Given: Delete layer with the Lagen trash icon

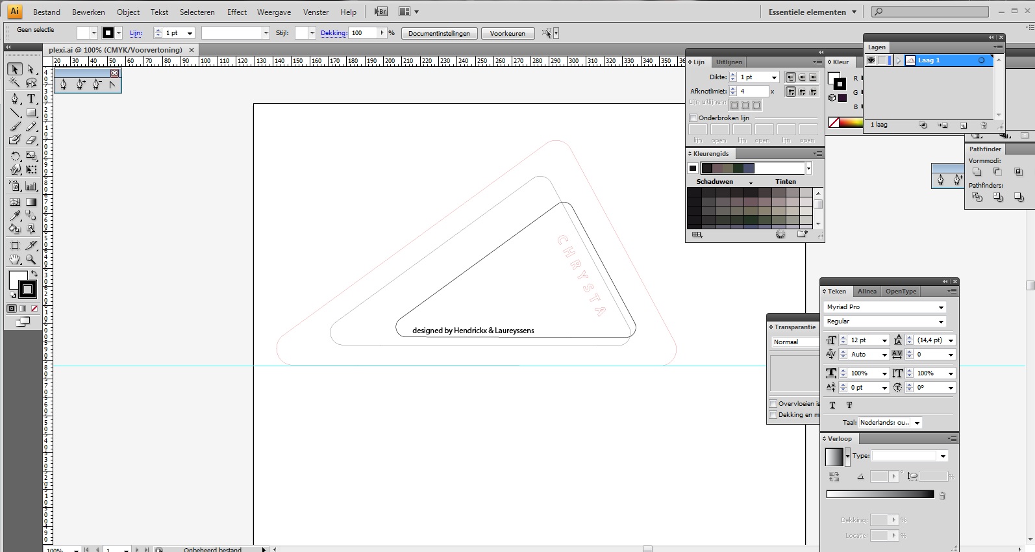Looking at the screenshot, I should pos(984,125).
